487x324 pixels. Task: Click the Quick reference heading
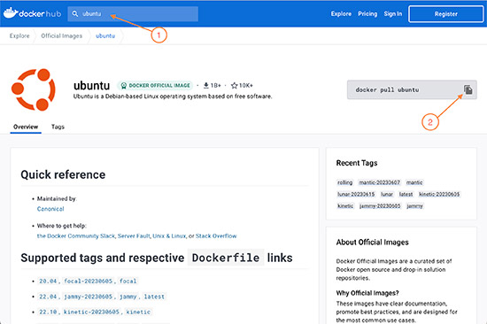63,174
